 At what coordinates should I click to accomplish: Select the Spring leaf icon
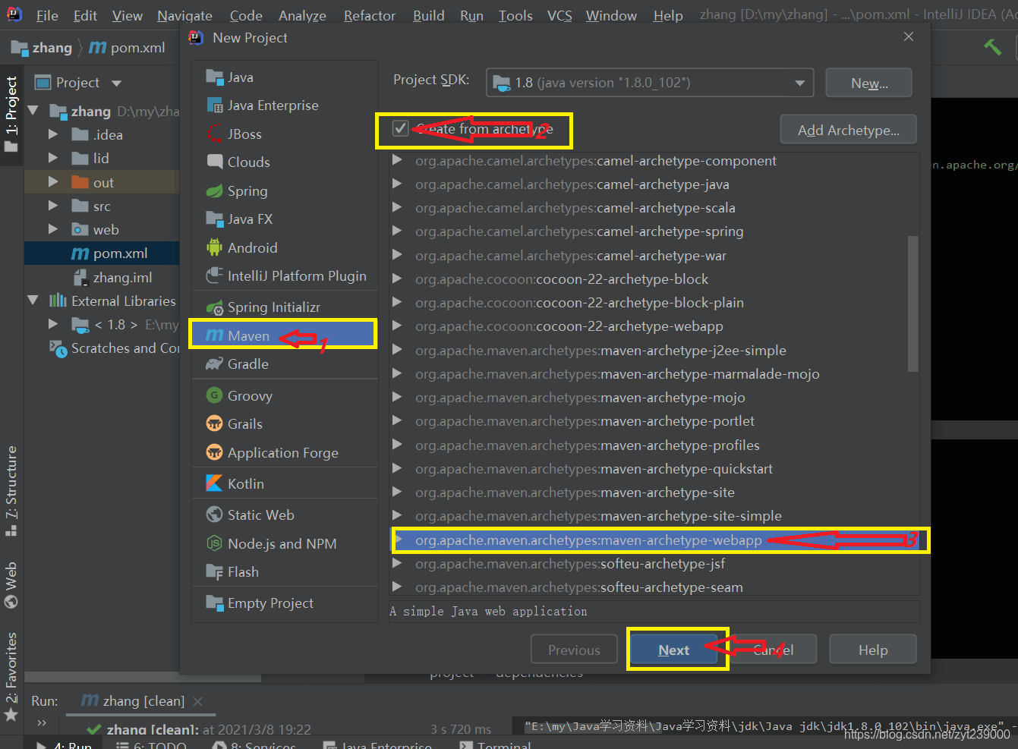(215, 191)
